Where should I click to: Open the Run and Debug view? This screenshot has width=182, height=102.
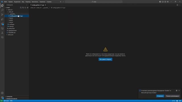(x=2, y=19)
